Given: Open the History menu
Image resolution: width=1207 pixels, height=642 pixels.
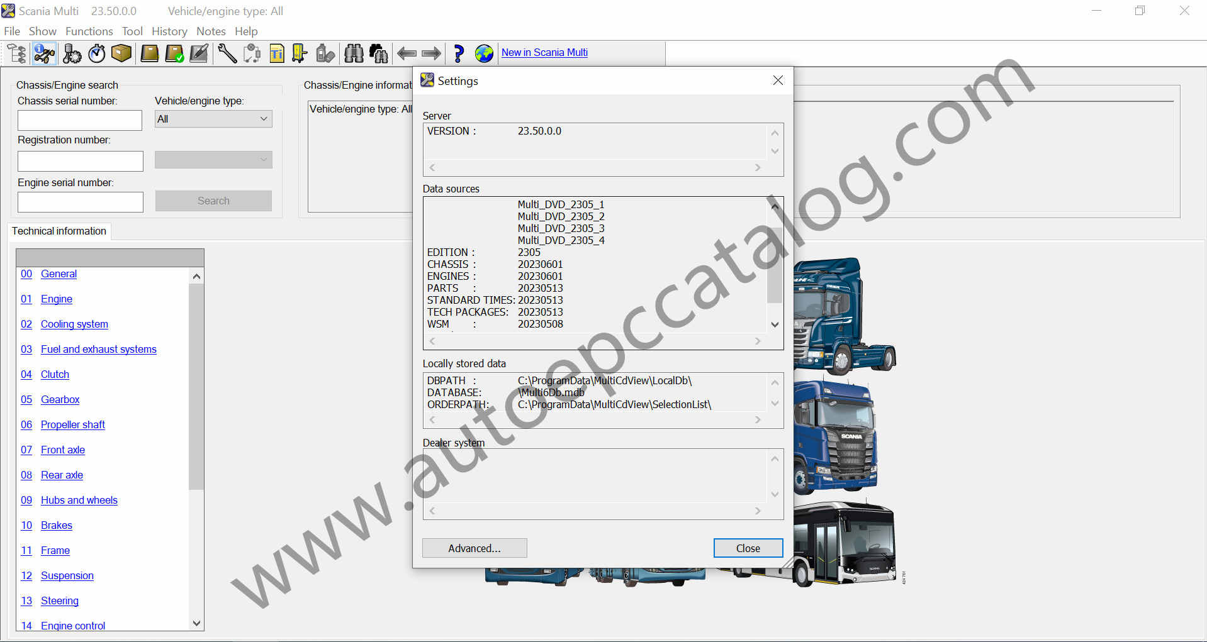Looking at the screenshot, I should (169, 31).
